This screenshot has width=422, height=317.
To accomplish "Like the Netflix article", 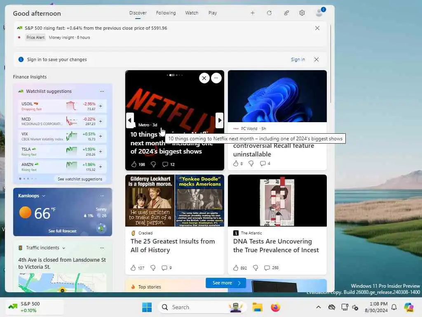I will click(x=134, y=164).
